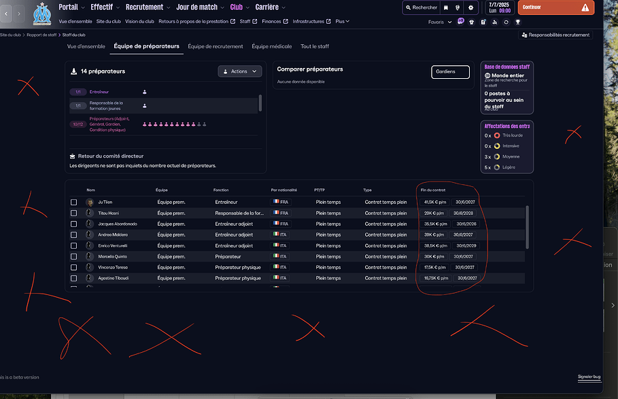Click the back navigation arrow
The image size is (618, 399).
coord(7,14)
